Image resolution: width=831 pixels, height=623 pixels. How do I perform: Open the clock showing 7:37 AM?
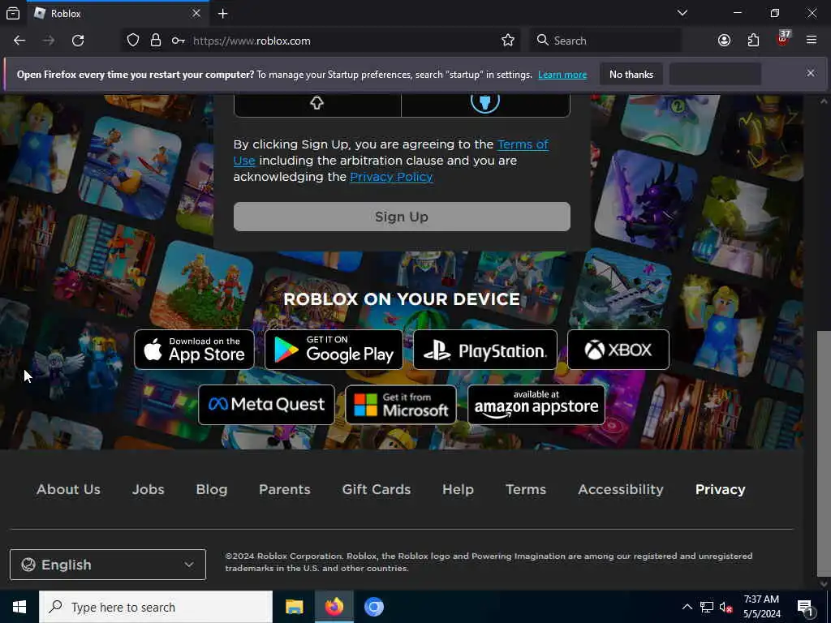761,607
